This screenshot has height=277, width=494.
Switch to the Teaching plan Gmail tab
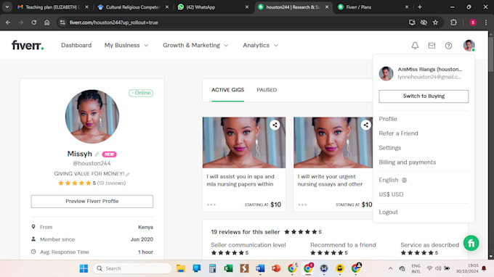52,7
